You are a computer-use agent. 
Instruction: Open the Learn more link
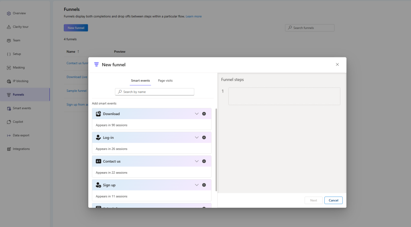point(194,16)
